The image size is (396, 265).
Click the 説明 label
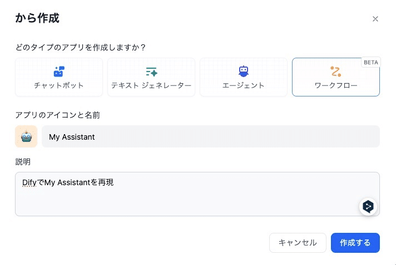[23, 161]
